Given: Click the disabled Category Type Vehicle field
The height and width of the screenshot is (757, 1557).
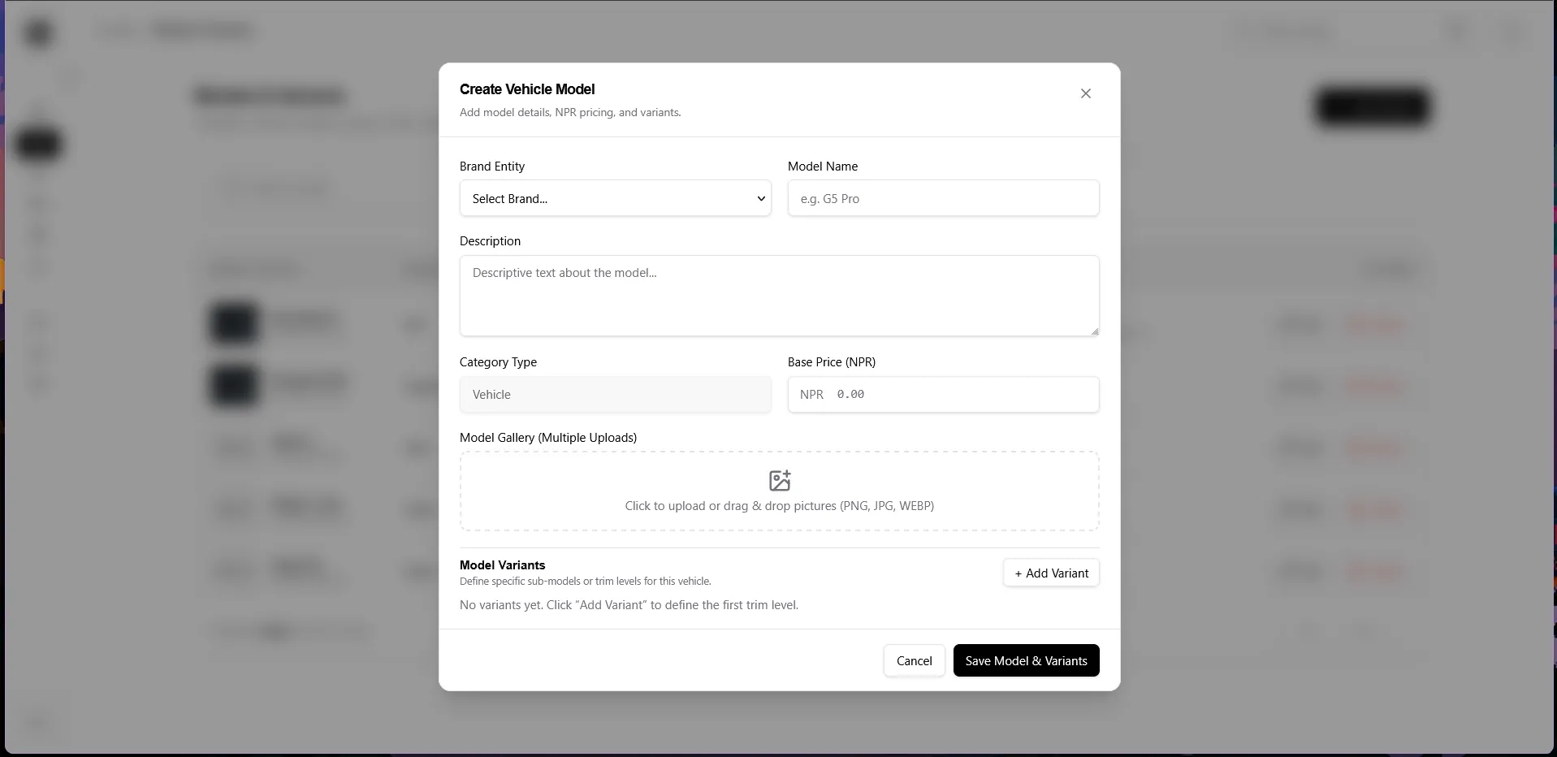Looking at the screenshot, I should [615, 394].
